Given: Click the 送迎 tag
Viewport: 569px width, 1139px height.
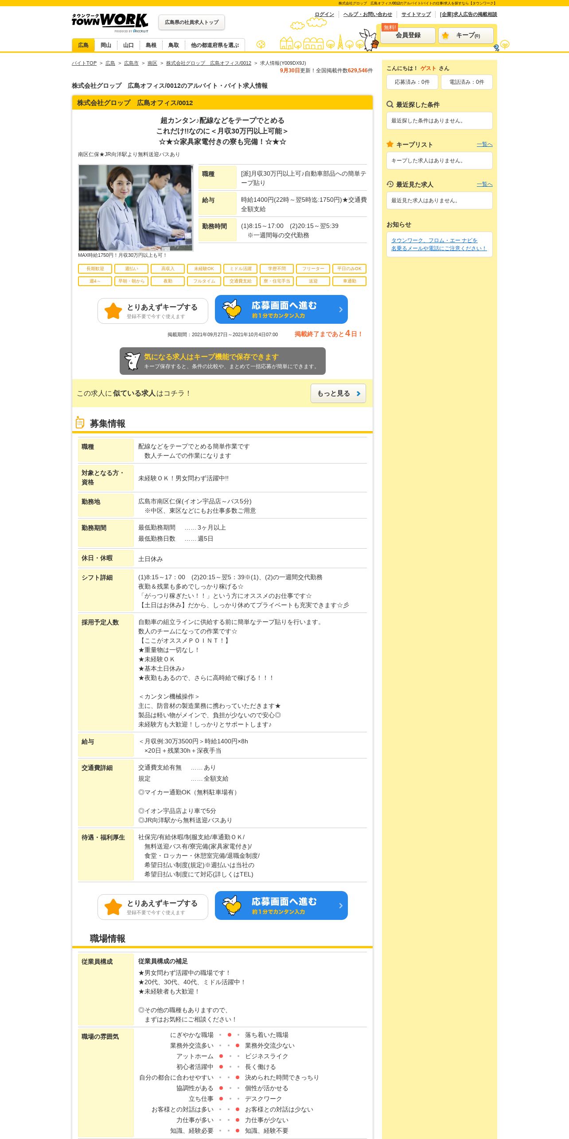Looking at the screenshot, I should 313,281.
